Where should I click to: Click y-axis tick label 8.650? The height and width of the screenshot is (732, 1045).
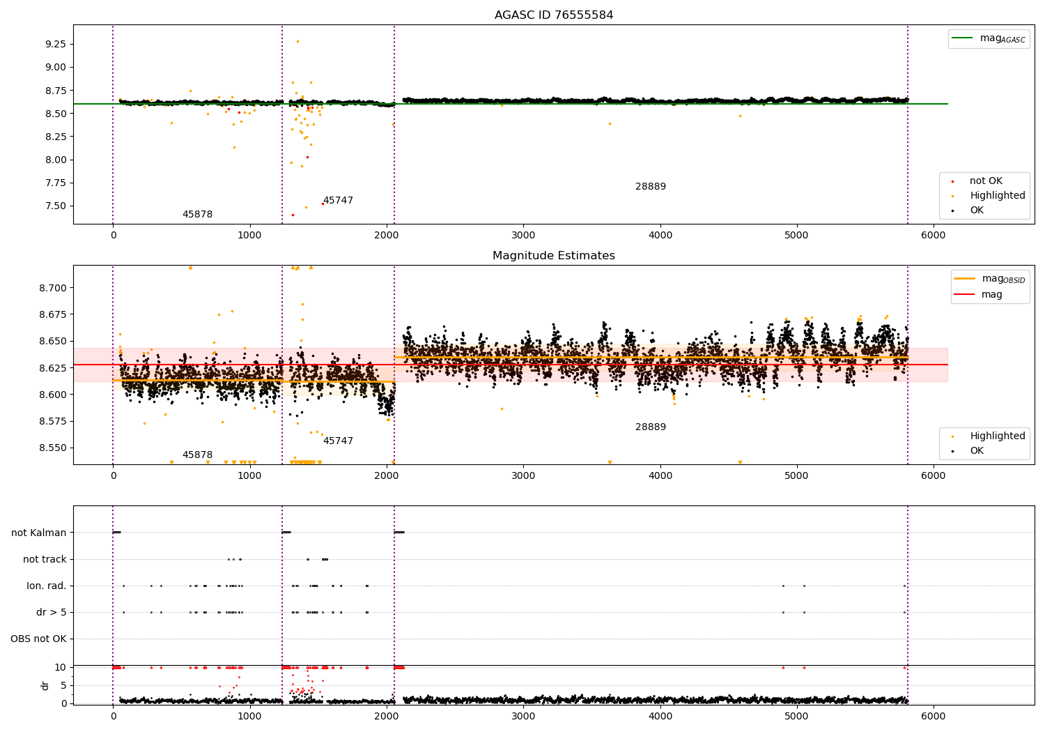coord(52,341)
